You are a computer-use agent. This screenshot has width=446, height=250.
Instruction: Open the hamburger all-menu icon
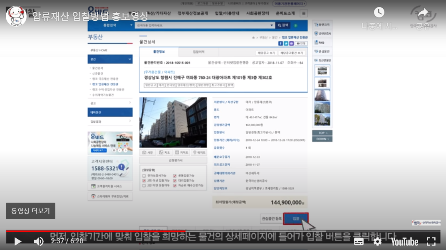303,13
